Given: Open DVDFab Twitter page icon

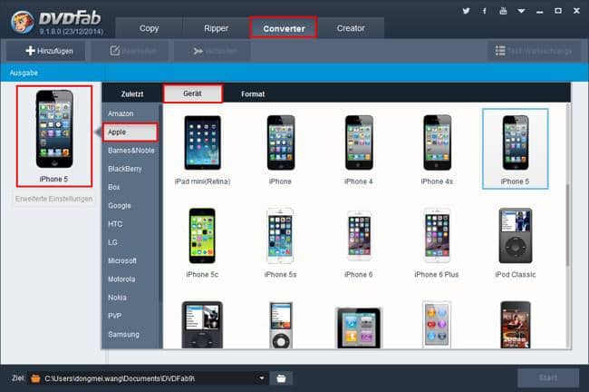Looking at the screenshot, I should (466, 11).
